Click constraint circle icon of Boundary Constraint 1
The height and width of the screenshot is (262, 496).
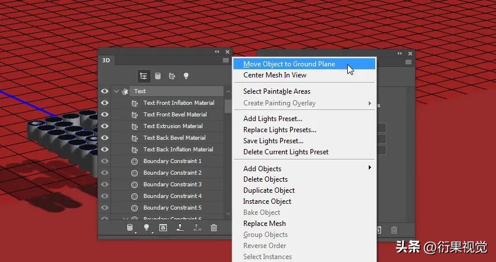[x=134, y=161]
